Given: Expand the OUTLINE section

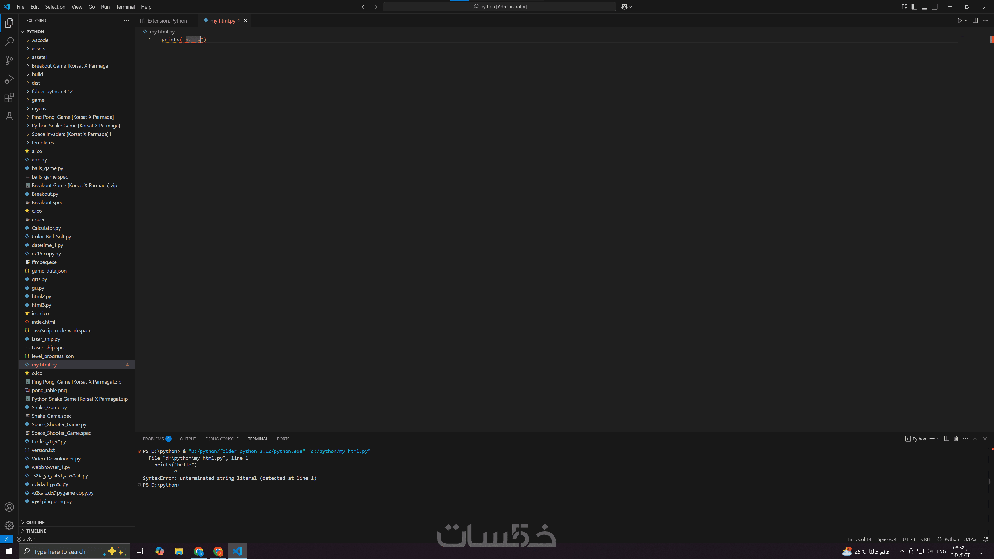Looking at the screenshot, I should (x=35, y=522).
